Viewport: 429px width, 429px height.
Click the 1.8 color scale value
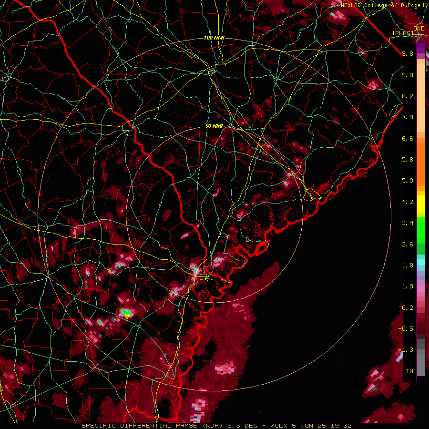pyautogui.click(x=408, y=266)
